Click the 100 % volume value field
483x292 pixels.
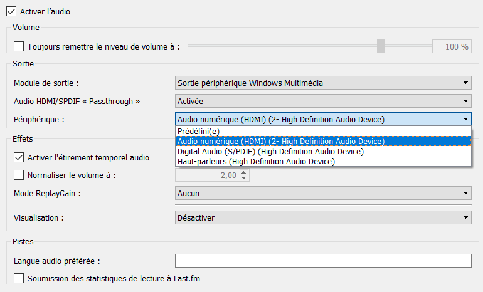[x=451, y=46]
